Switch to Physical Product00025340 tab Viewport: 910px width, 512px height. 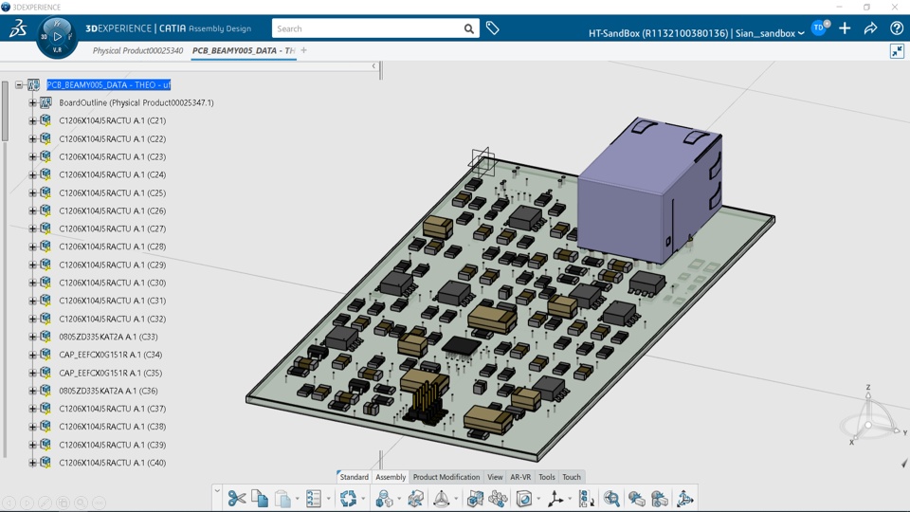137,50
